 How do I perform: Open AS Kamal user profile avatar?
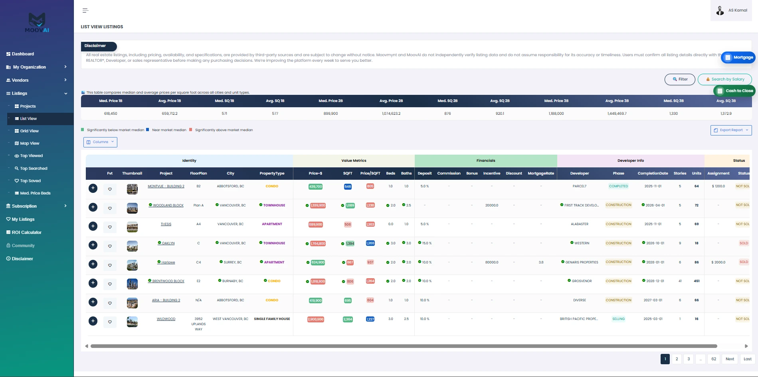(720, 11)
